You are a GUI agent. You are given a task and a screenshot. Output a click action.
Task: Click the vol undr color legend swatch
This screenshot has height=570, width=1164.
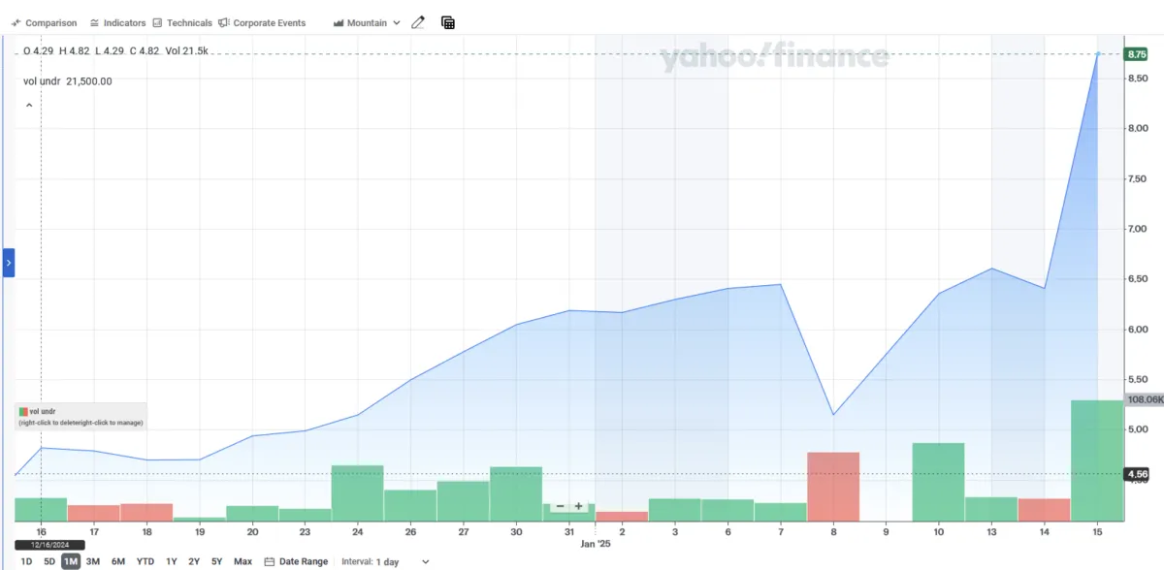[23, 412]
